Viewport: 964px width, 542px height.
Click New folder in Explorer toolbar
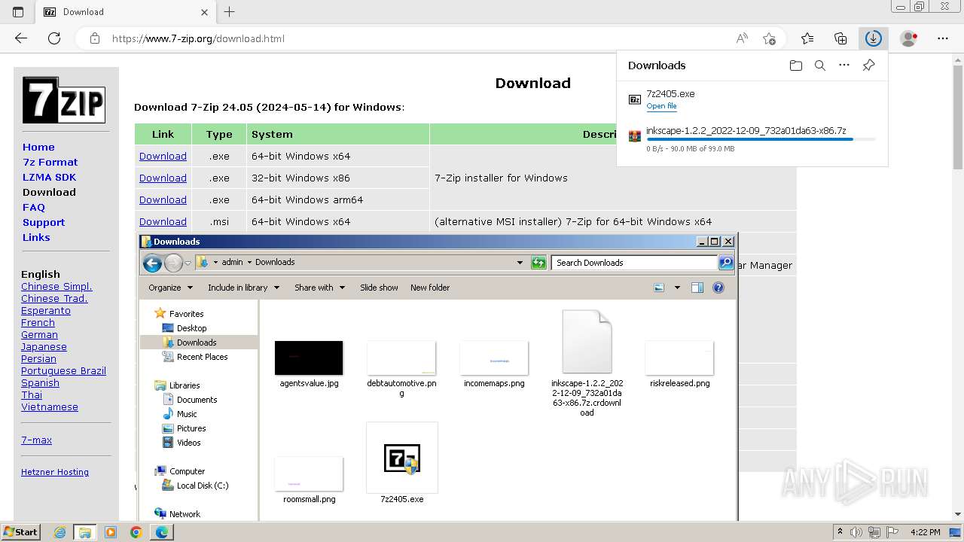click(x=430, y=288)
